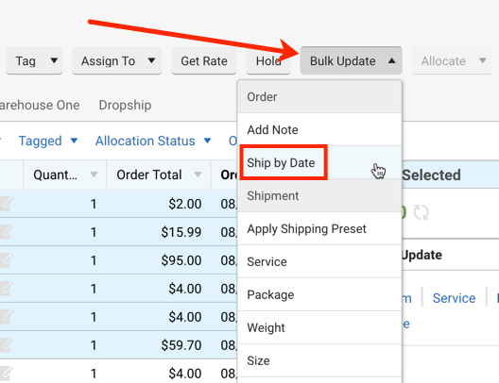This screenshot has height=383, width=499.
Task: Open Order Total column dropdown arrow
Action: (198, 175)
